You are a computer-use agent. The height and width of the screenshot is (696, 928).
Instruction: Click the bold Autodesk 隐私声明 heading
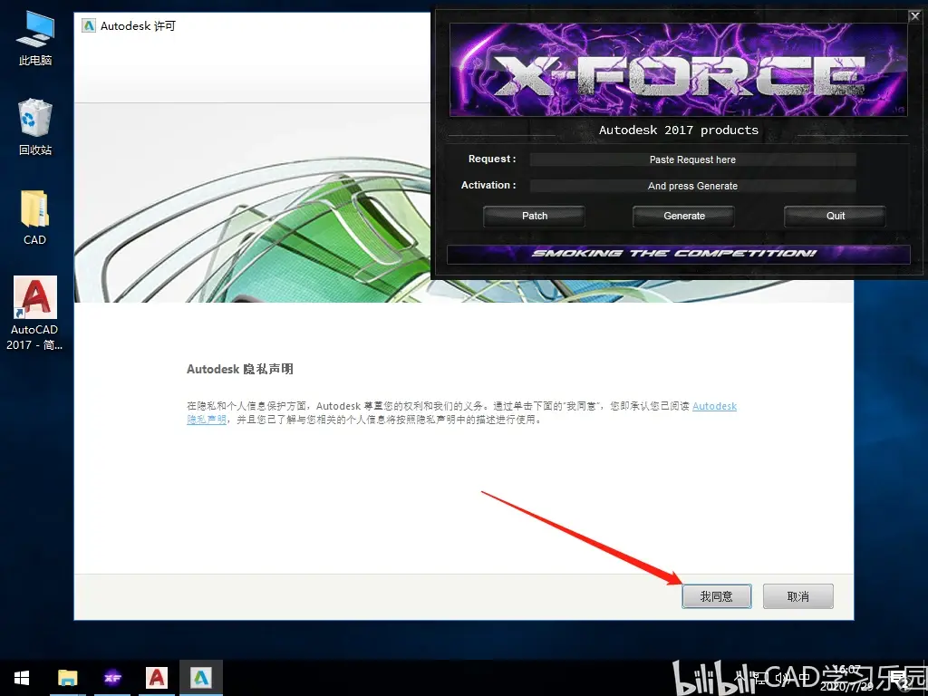[239, 370]
